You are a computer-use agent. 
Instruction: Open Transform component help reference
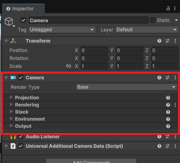click(x=159, y=41)
